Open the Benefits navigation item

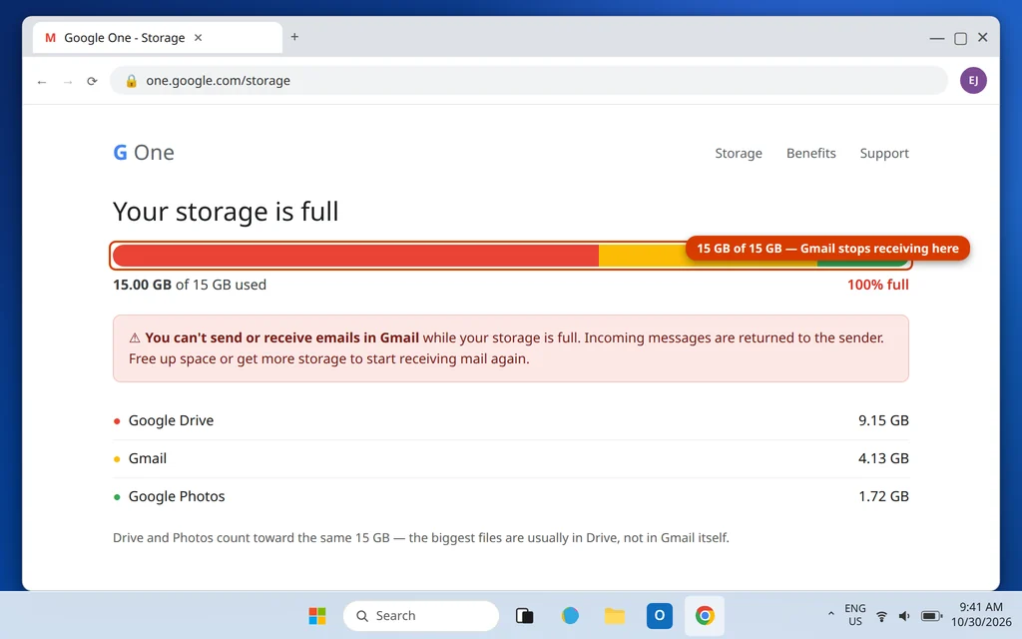[x=810, y=153]
